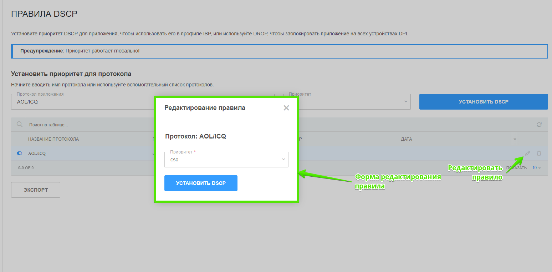The image size is (552, 272).
Task: Open the cs0 priority dropdown in dialog
Action: (x=226, y=160)
